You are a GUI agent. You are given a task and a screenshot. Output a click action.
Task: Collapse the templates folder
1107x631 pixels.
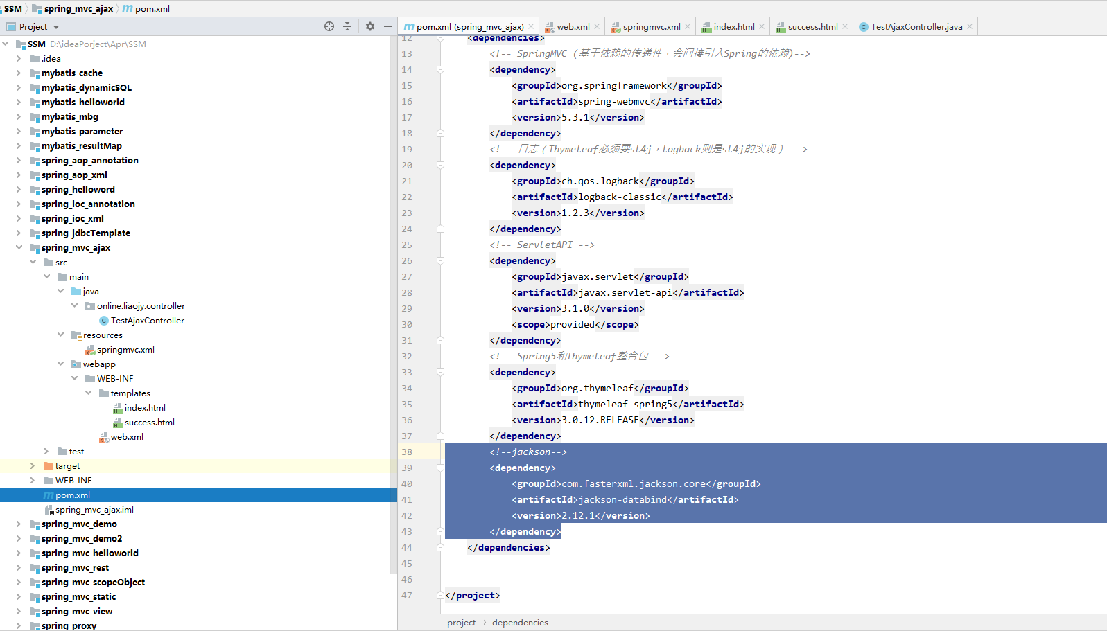point(88,393)
